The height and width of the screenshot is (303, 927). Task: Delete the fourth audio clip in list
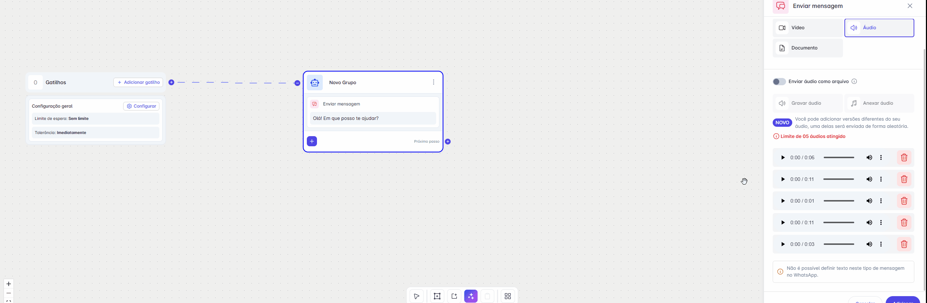click(904, 222)
